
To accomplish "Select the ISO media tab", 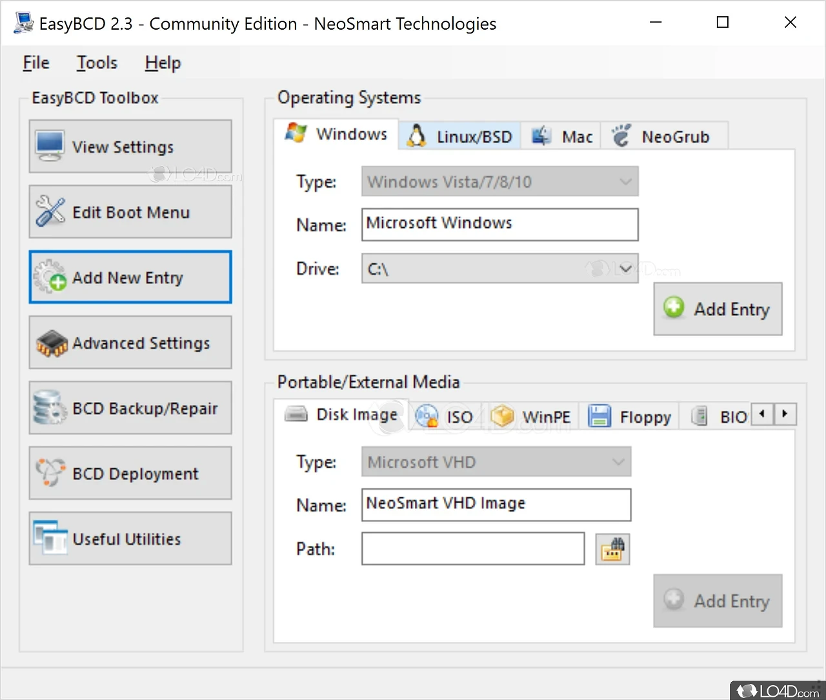I will 444,416.
